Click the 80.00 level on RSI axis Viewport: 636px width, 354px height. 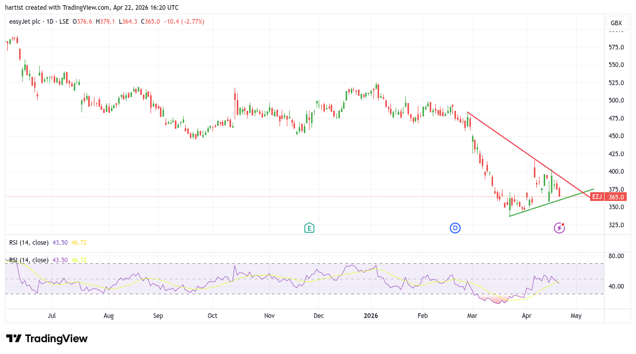(616, 256)
